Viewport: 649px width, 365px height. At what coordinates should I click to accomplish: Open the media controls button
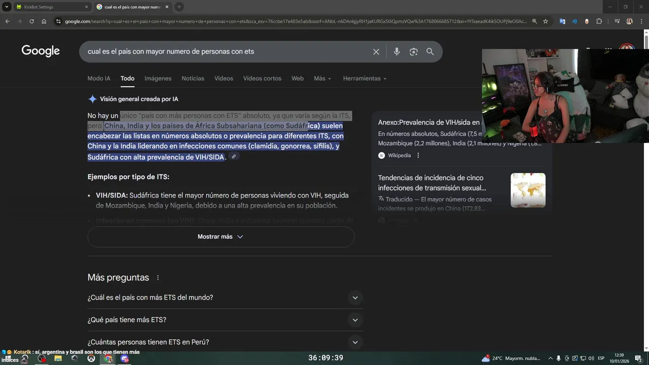tap(617, 21)
